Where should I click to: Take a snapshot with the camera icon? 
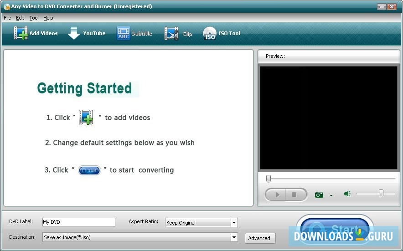pyautogui.click(x=319, y=195)
